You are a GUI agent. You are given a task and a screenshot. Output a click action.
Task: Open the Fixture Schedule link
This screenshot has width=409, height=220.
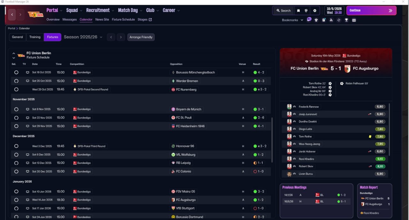click(x=123, y=19)
